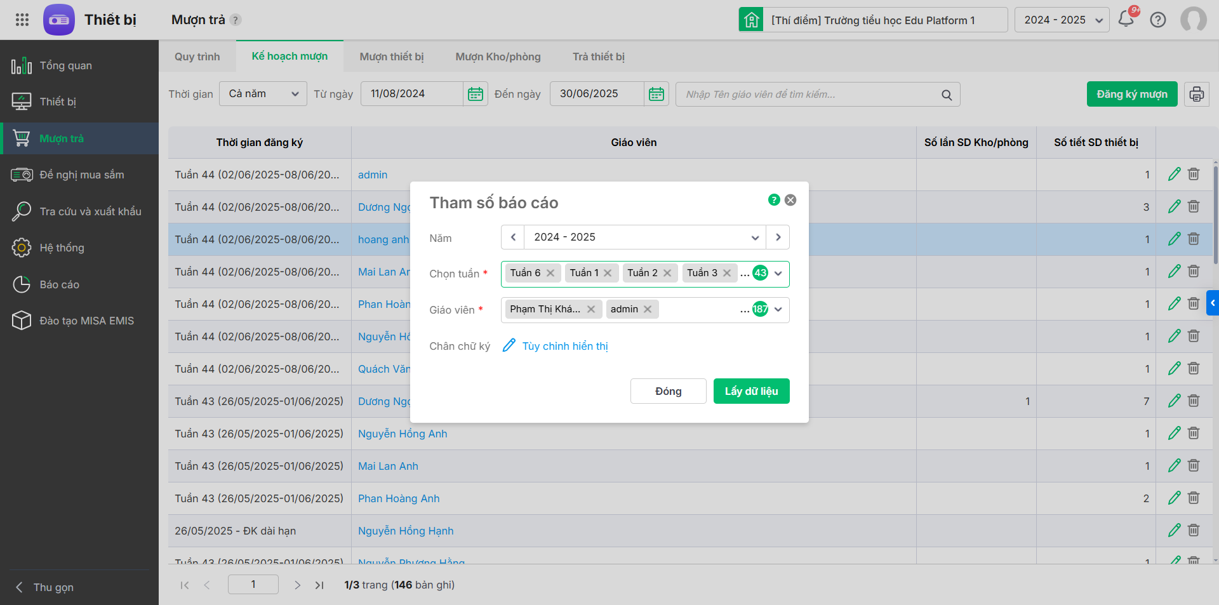The image size is (1219, 605).
Task: Expand the Giáo viên dropdown
Action: [x=778, y=310]
